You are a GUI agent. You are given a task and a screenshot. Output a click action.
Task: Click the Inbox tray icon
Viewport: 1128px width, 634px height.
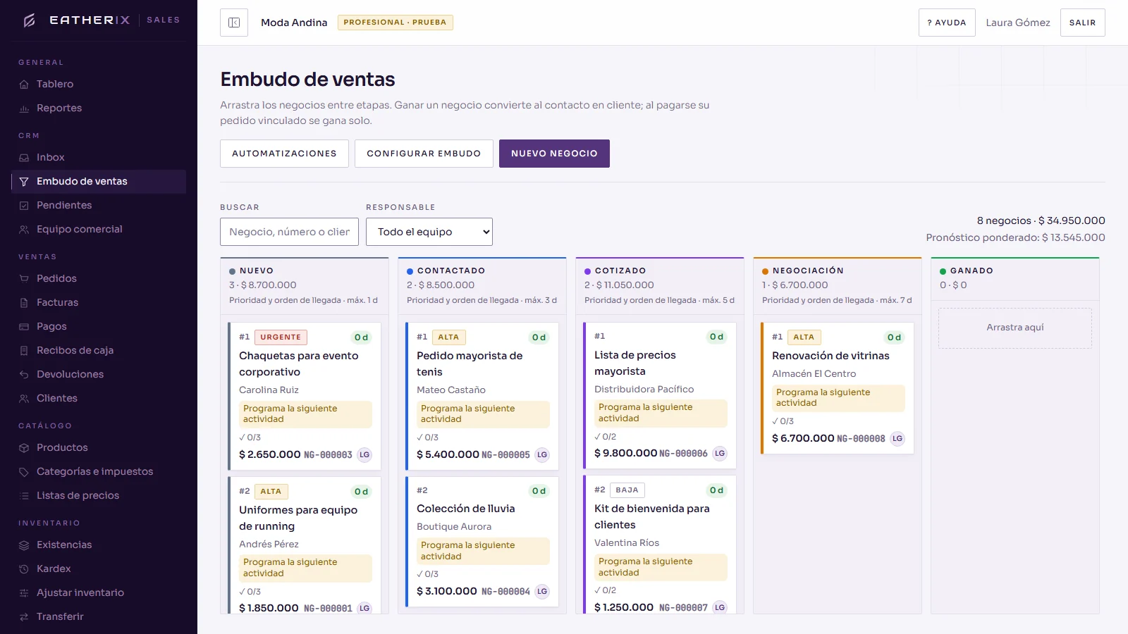point(24,158)
